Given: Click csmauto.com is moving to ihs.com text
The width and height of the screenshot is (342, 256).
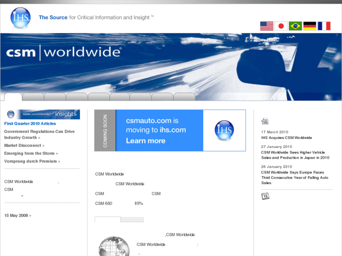Looking at the screenshot, I should point(156,125).
